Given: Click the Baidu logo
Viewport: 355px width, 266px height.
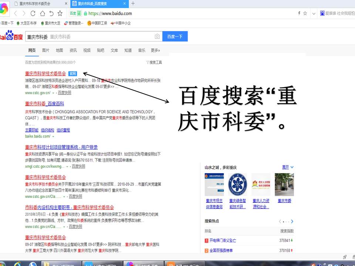Looking at the screenshot, I should tap(11, 35).
